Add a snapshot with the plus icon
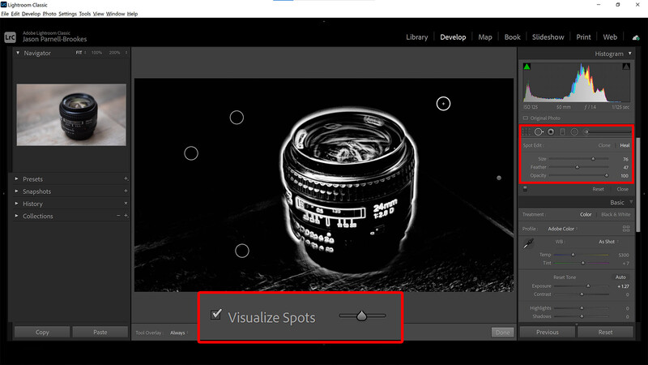Screen dimensions: 648x365 click(126, 191)
